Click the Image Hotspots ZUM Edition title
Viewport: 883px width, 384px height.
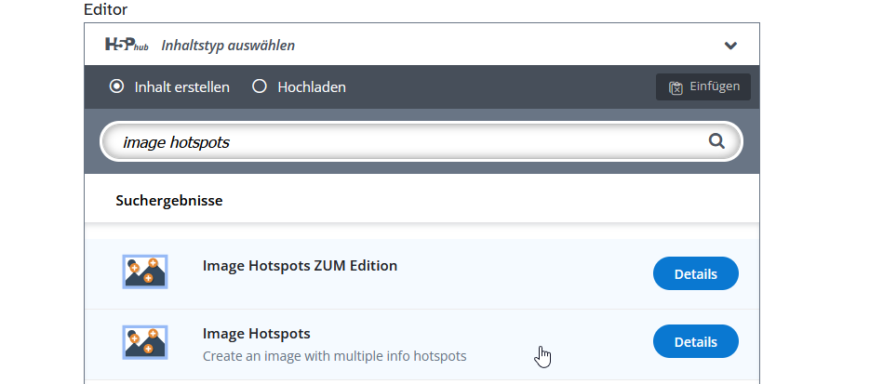point(300,265)
